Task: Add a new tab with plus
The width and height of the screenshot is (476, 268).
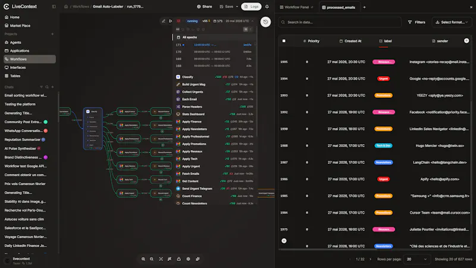Action: point(364,7)
